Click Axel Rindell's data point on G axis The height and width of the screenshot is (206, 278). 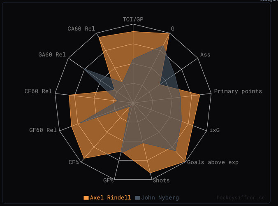tap(169, 33)
